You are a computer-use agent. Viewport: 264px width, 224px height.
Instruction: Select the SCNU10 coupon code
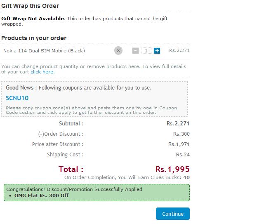point(17,98)
